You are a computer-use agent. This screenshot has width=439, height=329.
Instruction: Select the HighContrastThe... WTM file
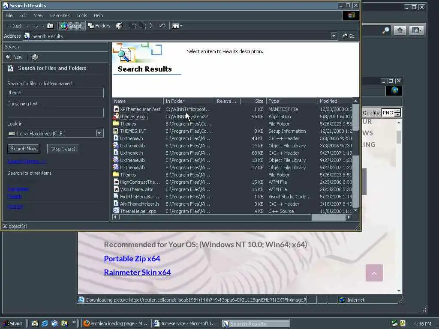point(140,182)
